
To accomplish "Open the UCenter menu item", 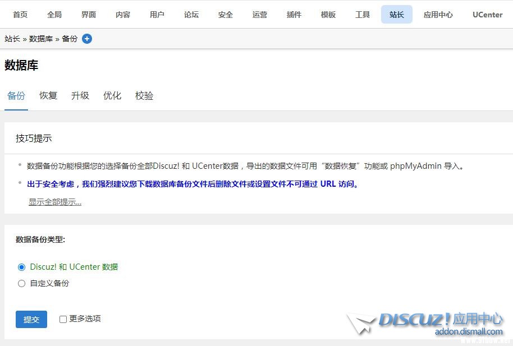I will [487, 15].
